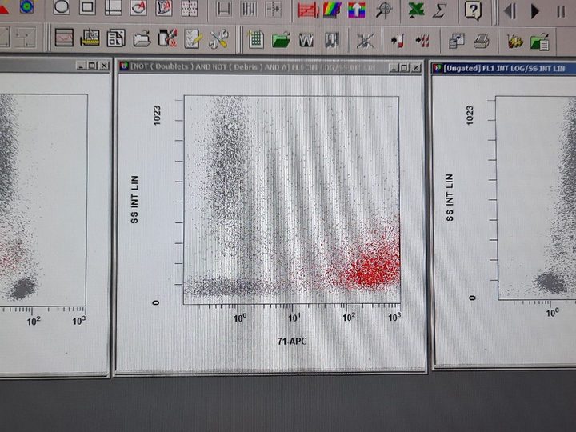The width and height of the screenshot is (576, 432).
Task: Open the page layout template icon
Action: click(116, 38)
